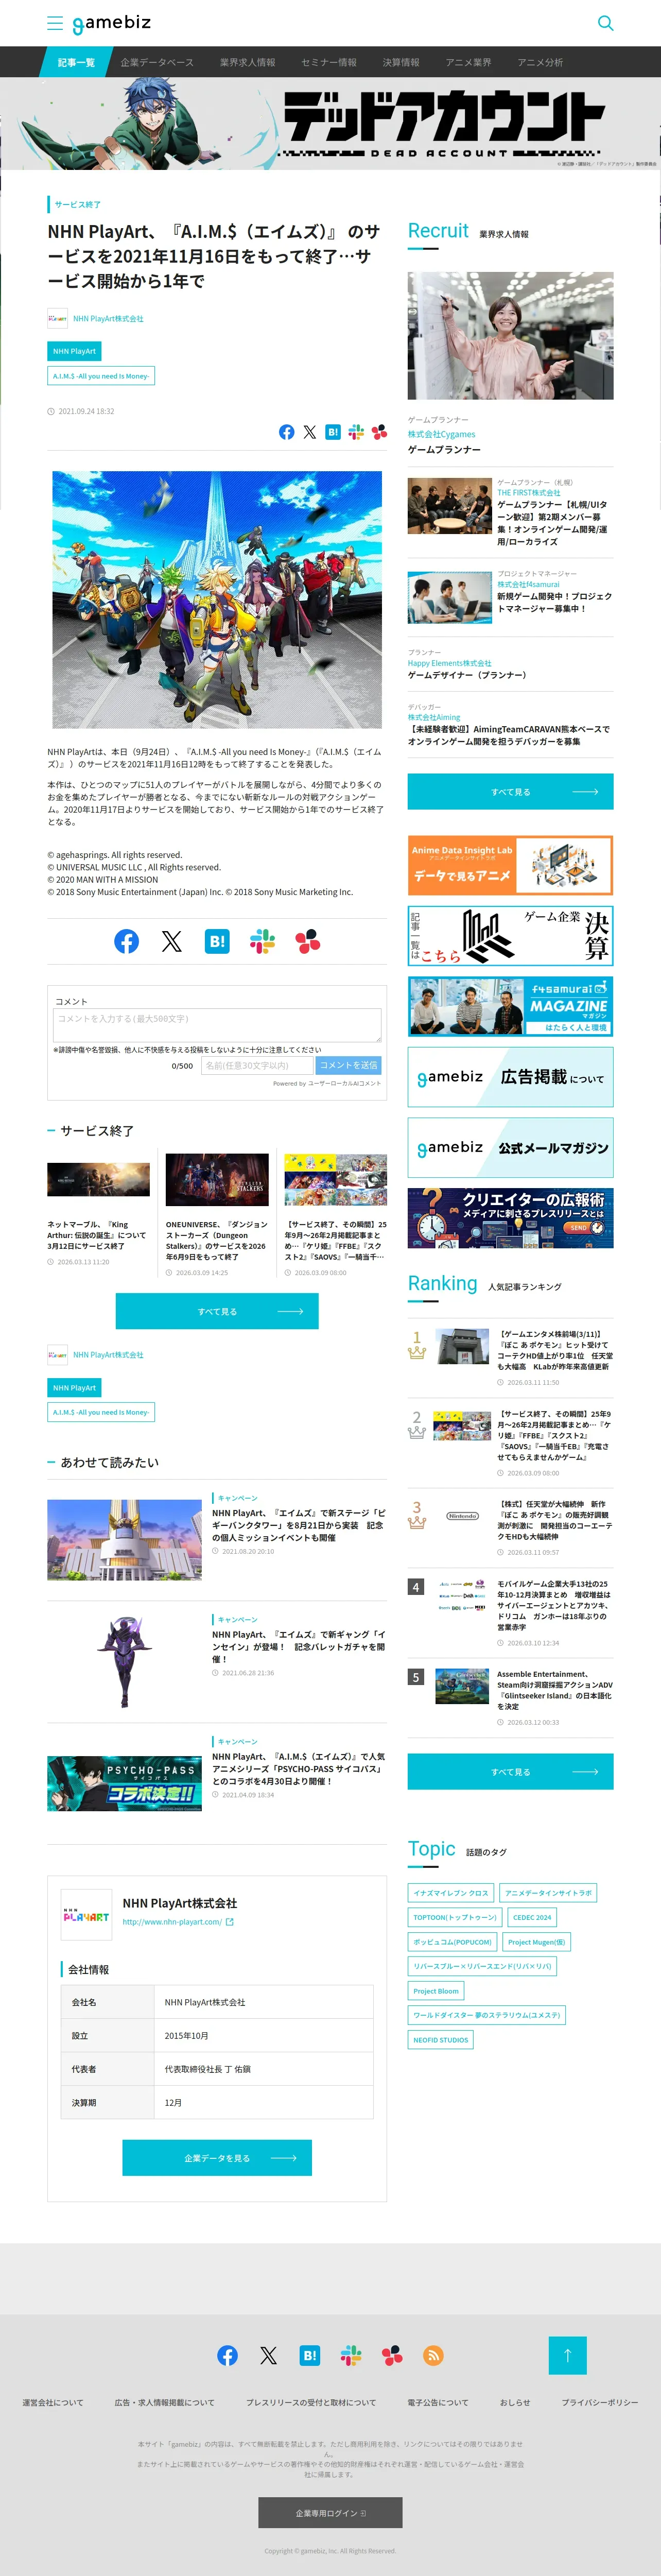661x2576 pixels.
Task: Open the デッドアカウント banner ad
Action: tap(330, 124)
